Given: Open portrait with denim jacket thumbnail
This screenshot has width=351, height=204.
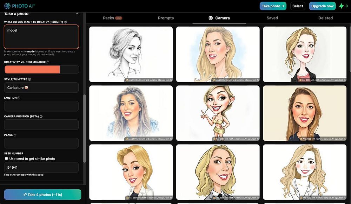Looking at the screenshot, I should point(131,113).
